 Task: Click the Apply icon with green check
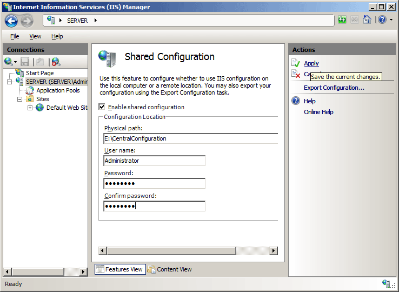(x=296, y=63)
